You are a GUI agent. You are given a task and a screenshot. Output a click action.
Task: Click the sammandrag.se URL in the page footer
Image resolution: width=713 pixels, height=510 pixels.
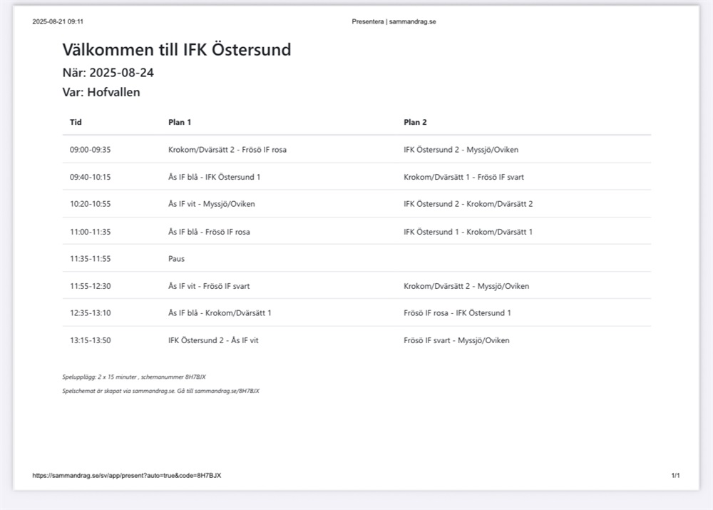tap(126, 476)
